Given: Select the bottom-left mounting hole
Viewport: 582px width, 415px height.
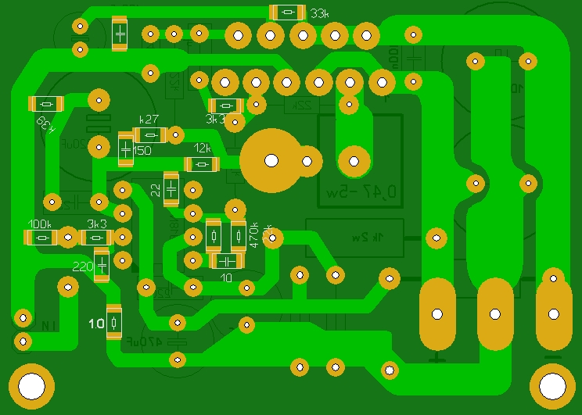Looking at the screenshot, I should pos(31,386).
